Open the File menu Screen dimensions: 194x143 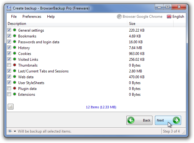click(14, 17)
